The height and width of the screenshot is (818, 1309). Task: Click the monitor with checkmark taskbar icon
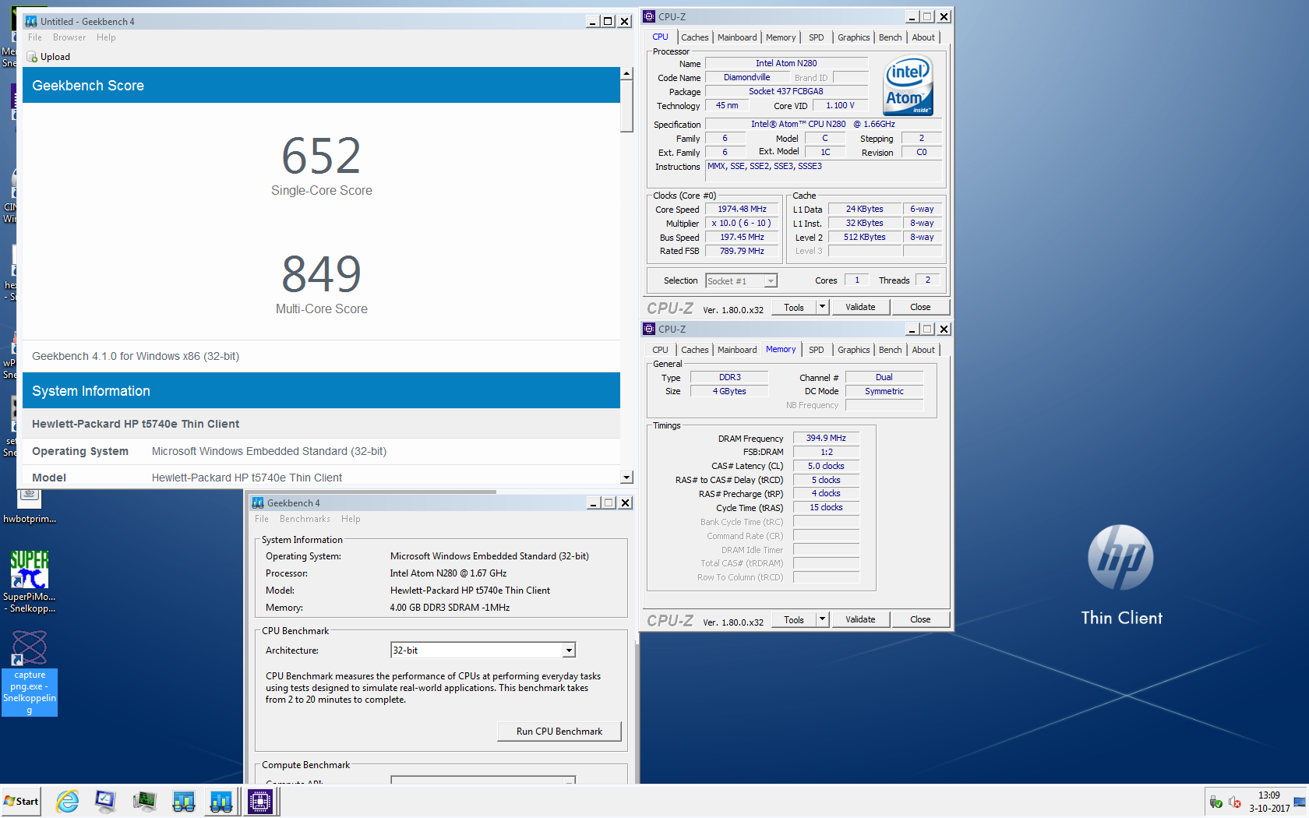(x=105, y=801)
